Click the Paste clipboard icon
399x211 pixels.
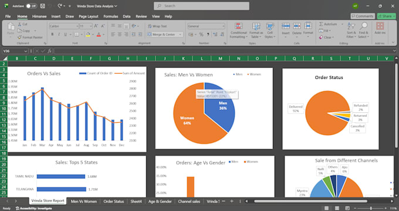point(11,26)
